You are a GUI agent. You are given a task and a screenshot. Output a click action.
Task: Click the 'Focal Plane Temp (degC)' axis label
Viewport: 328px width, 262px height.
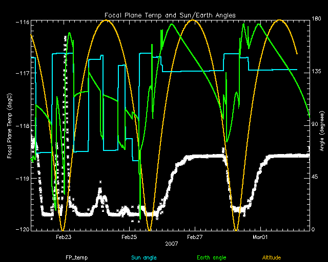pyautogui.click(x=10, y=125)
